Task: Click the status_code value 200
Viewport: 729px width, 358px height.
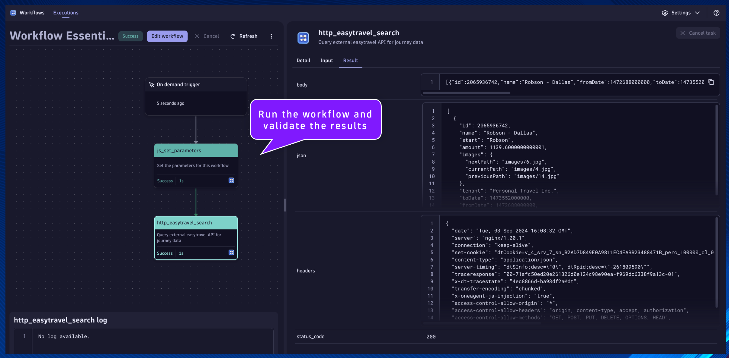Action: click(x=431, y=337)
